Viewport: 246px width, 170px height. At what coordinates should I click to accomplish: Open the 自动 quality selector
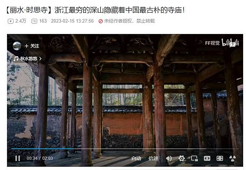click(x=136, y=159)
